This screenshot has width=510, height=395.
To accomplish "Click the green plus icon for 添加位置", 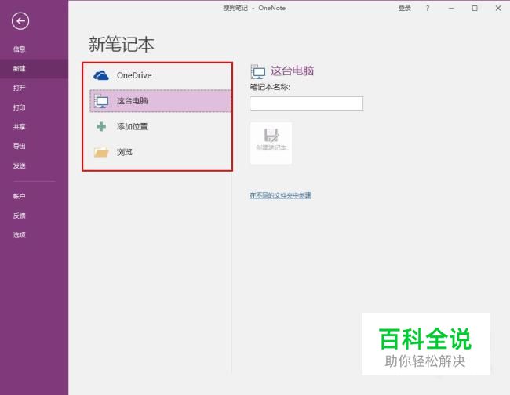I will click(x=101, y=126).
